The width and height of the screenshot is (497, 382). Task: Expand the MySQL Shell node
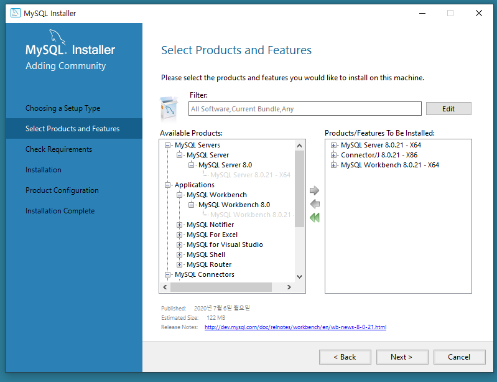pos(179,255)
